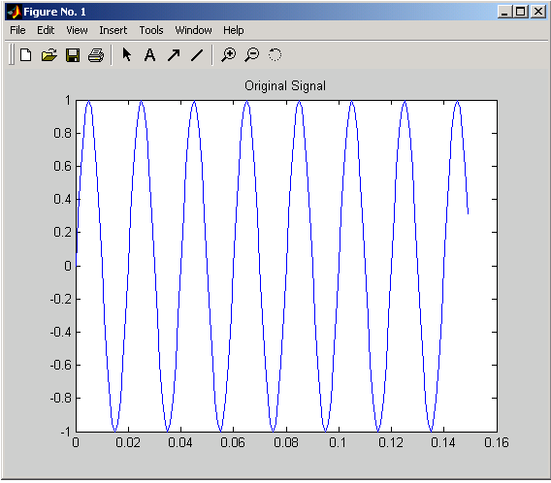
Task: Toggle the Rotate 3D tool
Action: click(275, 55)
